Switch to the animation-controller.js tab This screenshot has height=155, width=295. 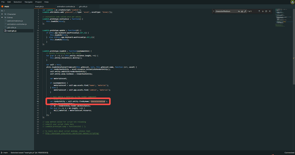[x=66, y=6]
